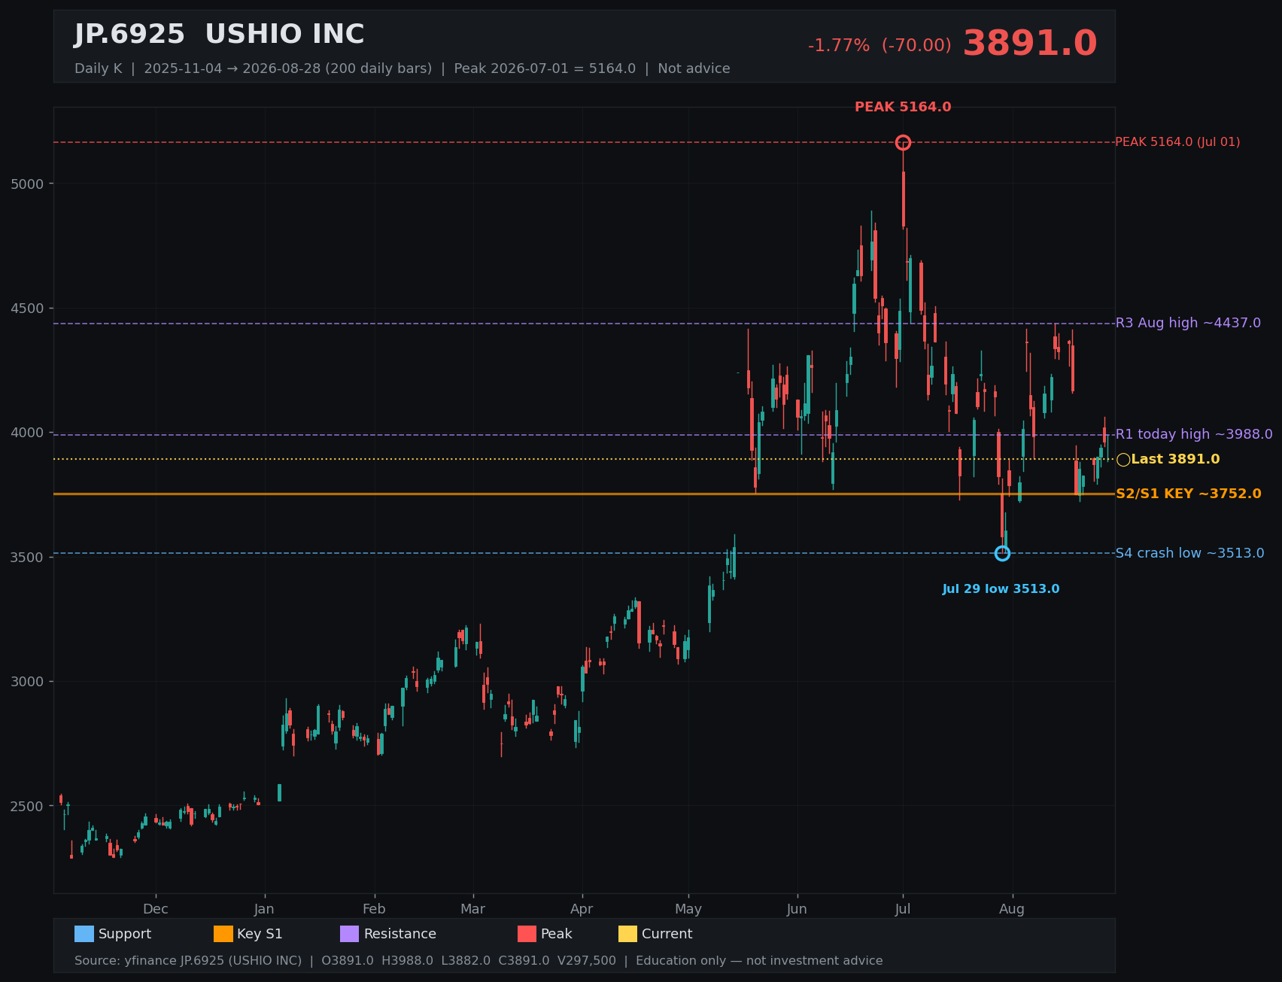This screenshot has width=1282, height=982.
Task: Click the "Jul 29 low 3513.0" annotation
Action: 1001,589
